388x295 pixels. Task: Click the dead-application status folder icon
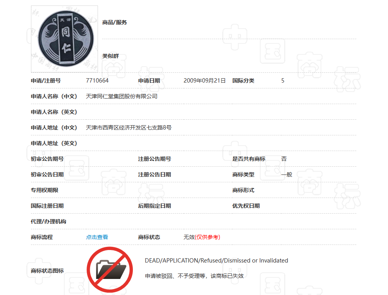click(110, 270)
